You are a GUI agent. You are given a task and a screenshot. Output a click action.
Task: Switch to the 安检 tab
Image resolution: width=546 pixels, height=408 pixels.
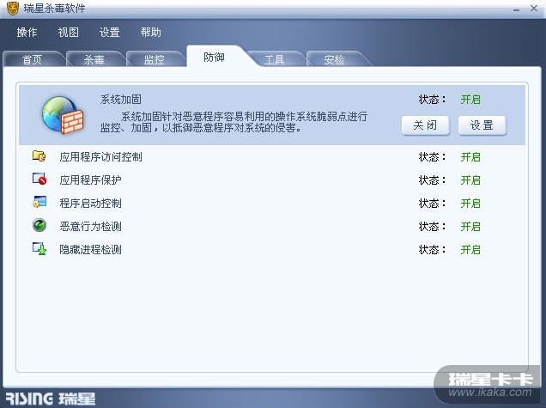(x=334, y=59)
